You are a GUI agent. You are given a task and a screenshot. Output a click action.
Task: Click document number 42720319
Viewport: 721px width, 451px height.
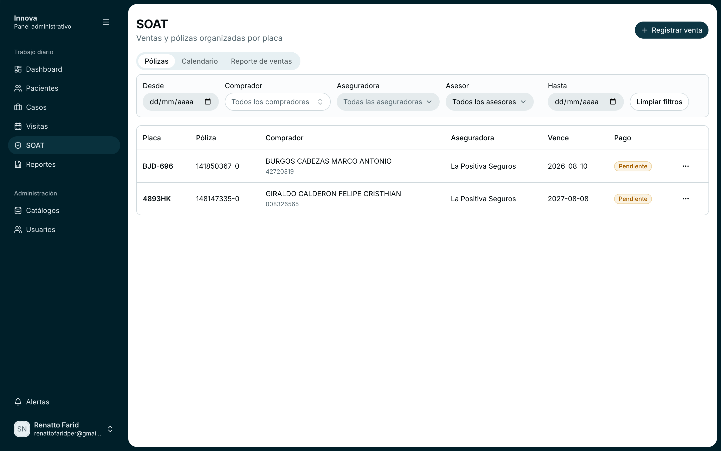point(279,172)
